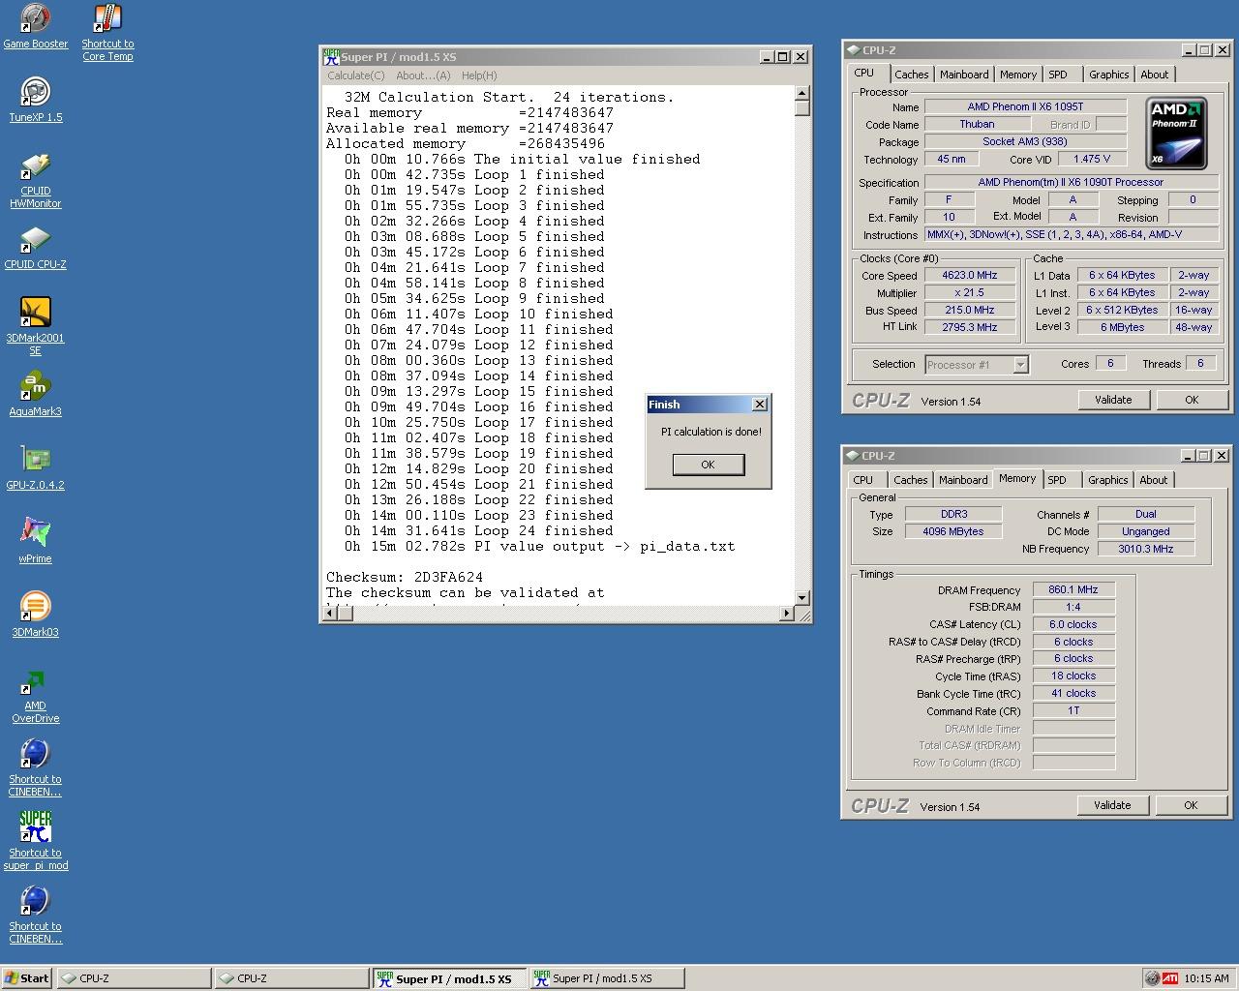This screenshot has height=991, width=1239.
Task: Click Super PI horizontal scroll left arrow
Action: (x=330, y=614)
